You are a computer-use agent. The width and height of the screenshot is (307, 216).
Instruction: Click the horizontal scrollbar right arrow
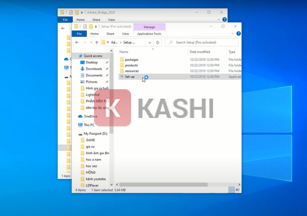(x=239, y=184)
